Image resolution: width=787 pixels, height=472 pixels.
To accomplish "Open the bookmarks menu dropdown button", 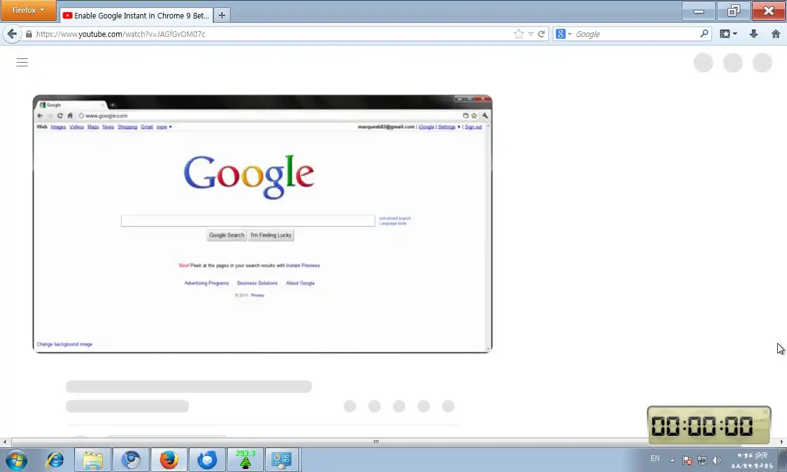I will tap(729, 34).
